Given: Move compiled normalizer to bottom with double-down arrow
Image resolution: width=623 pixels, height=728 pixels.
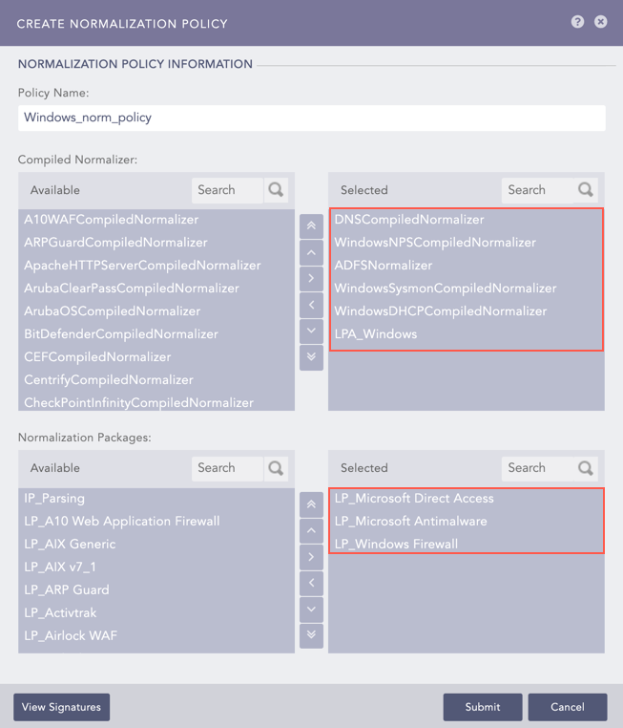Looking at the screenshot, I should tap(311, 356).
